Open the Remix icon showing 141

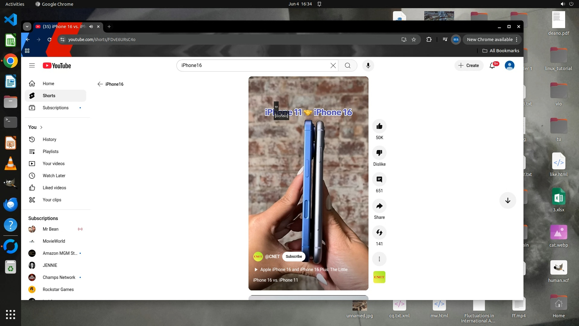coord(379,232)
